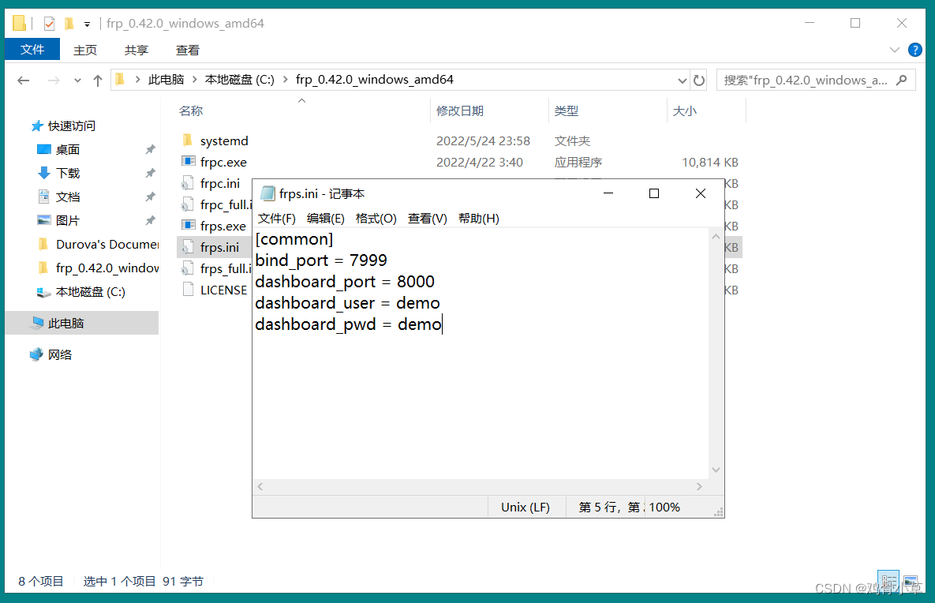Click the search magnifier icon
This screenshot has height=603, width=935.
point(902,80)
